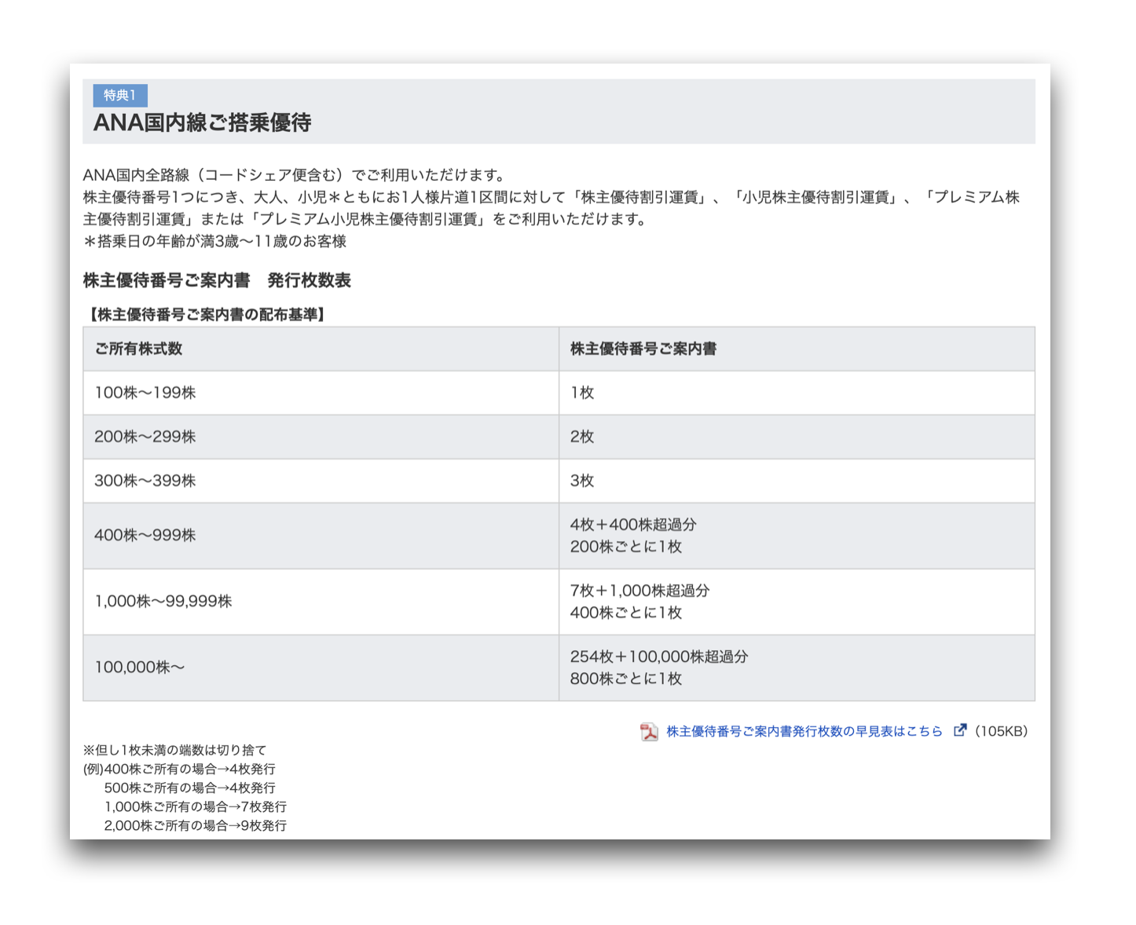The height and width of the screenshot is (925, 1136).
Task: Click the ※但し1枚未満の端数は切り捨て note
Action: pos(175,750)
